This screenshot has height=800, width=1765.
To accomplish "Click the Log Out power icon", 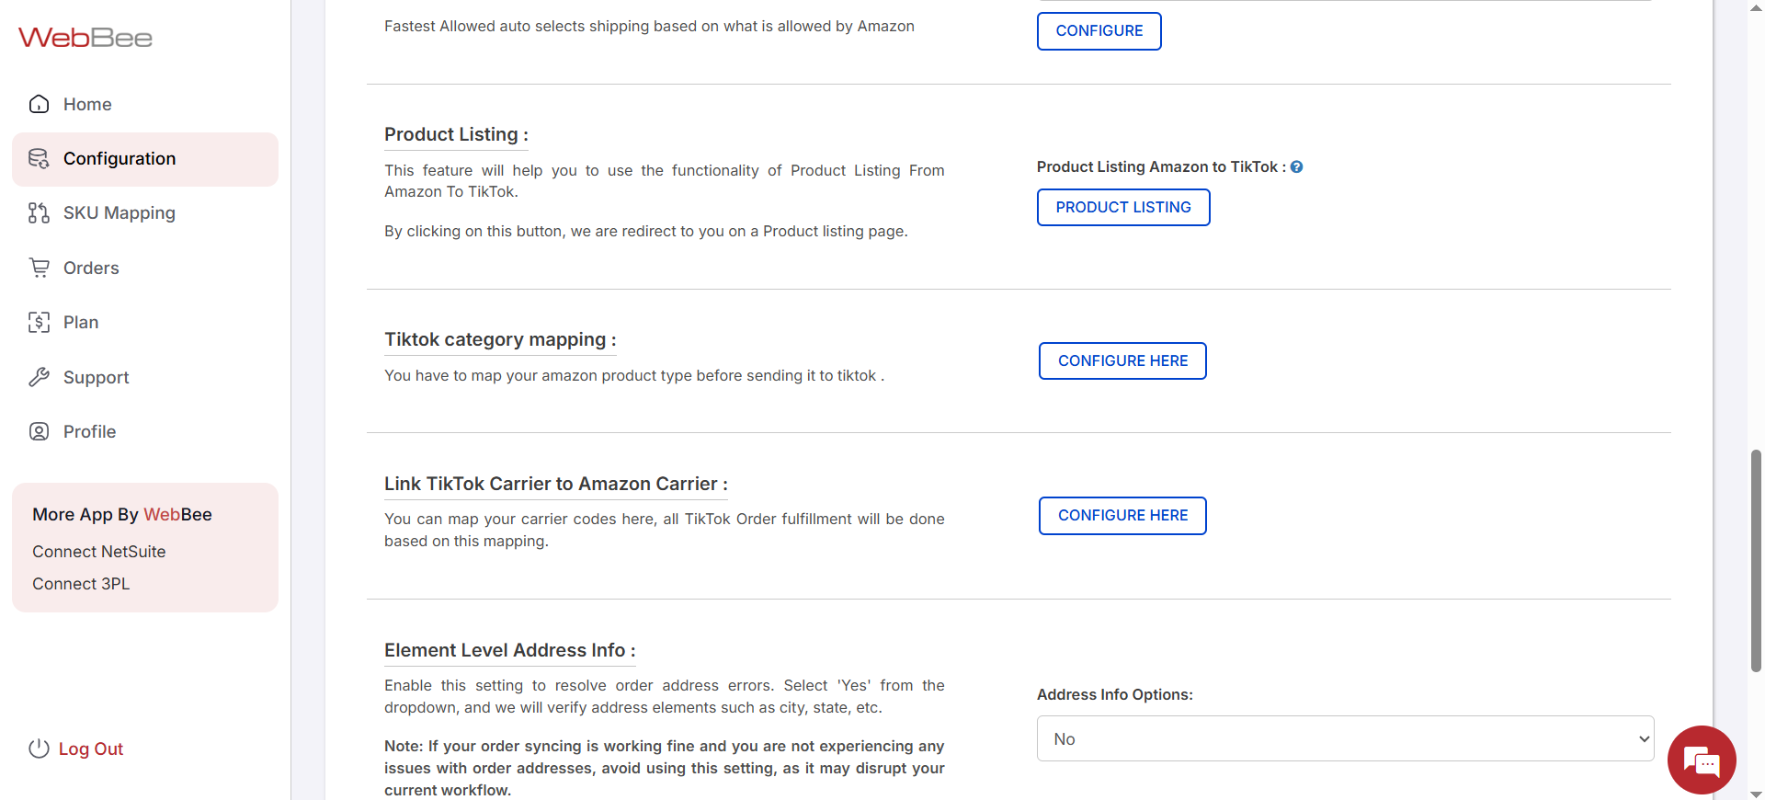I will pyautogui.click(x=39, y=749).
